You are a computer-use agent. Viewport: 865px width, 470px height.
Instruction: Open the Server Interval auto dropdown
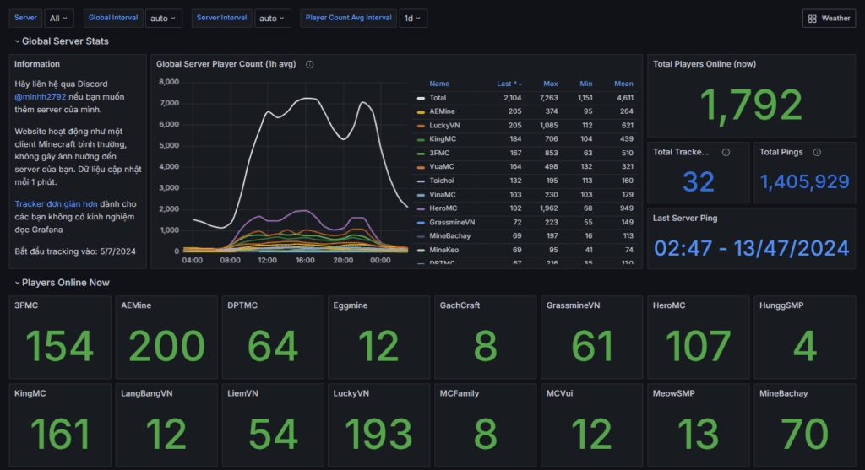pyautogui.click(x=272, y=18)
